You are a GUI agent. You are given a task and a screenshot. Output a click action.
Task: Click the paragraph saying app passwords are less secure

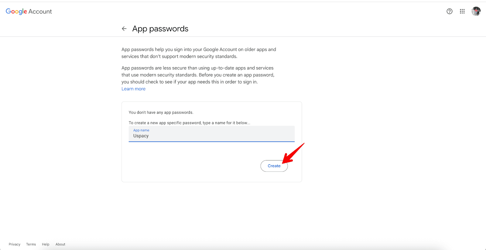coord(198,75)
